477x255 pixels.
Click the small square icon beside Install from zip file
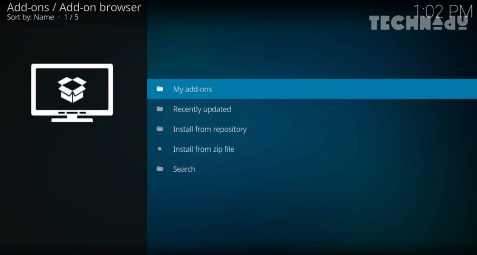tap(160, 149)
